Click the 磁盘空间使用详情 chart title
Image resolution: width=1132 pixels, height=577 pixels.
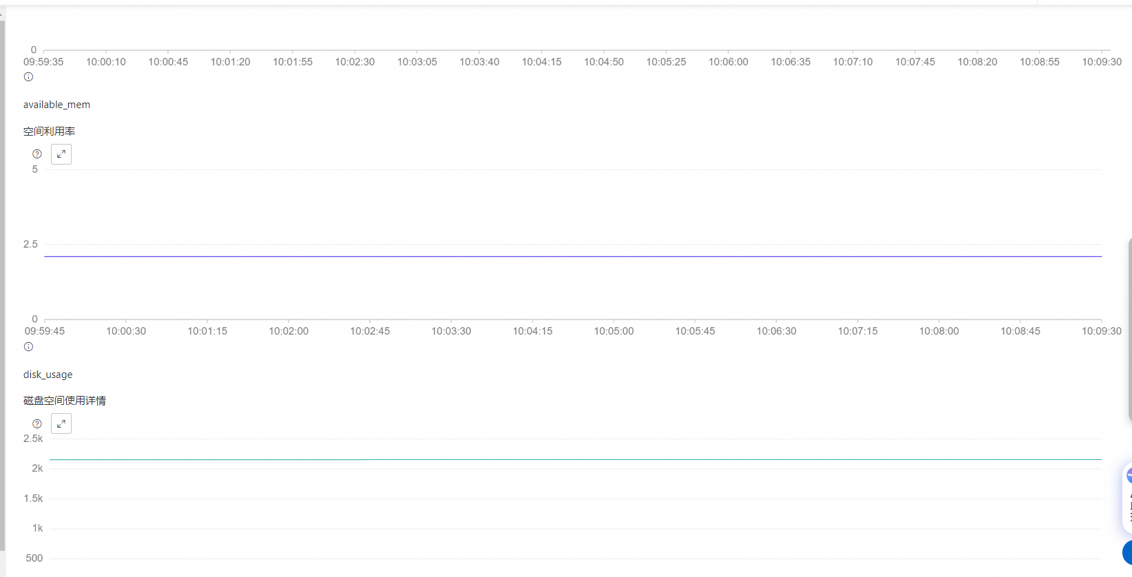(65, 401)
